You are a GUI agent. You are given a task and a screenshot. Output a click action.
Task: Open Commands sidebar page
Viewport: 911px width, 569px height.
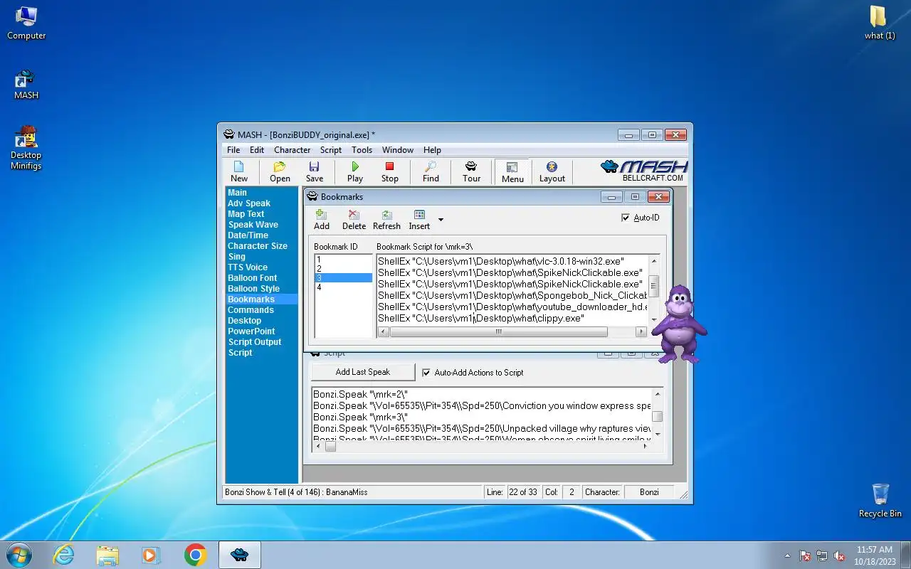pos(251,310)
